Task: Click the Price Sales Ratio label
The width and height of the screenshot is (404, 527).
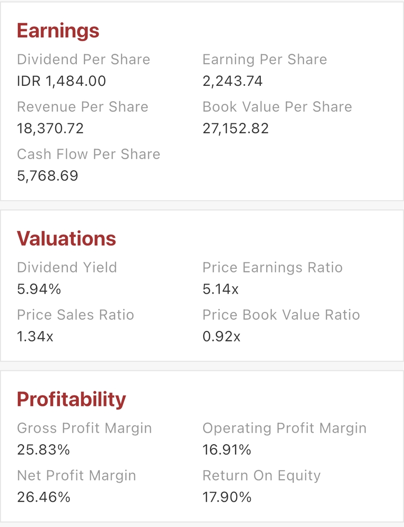Action: coord(75,315)
